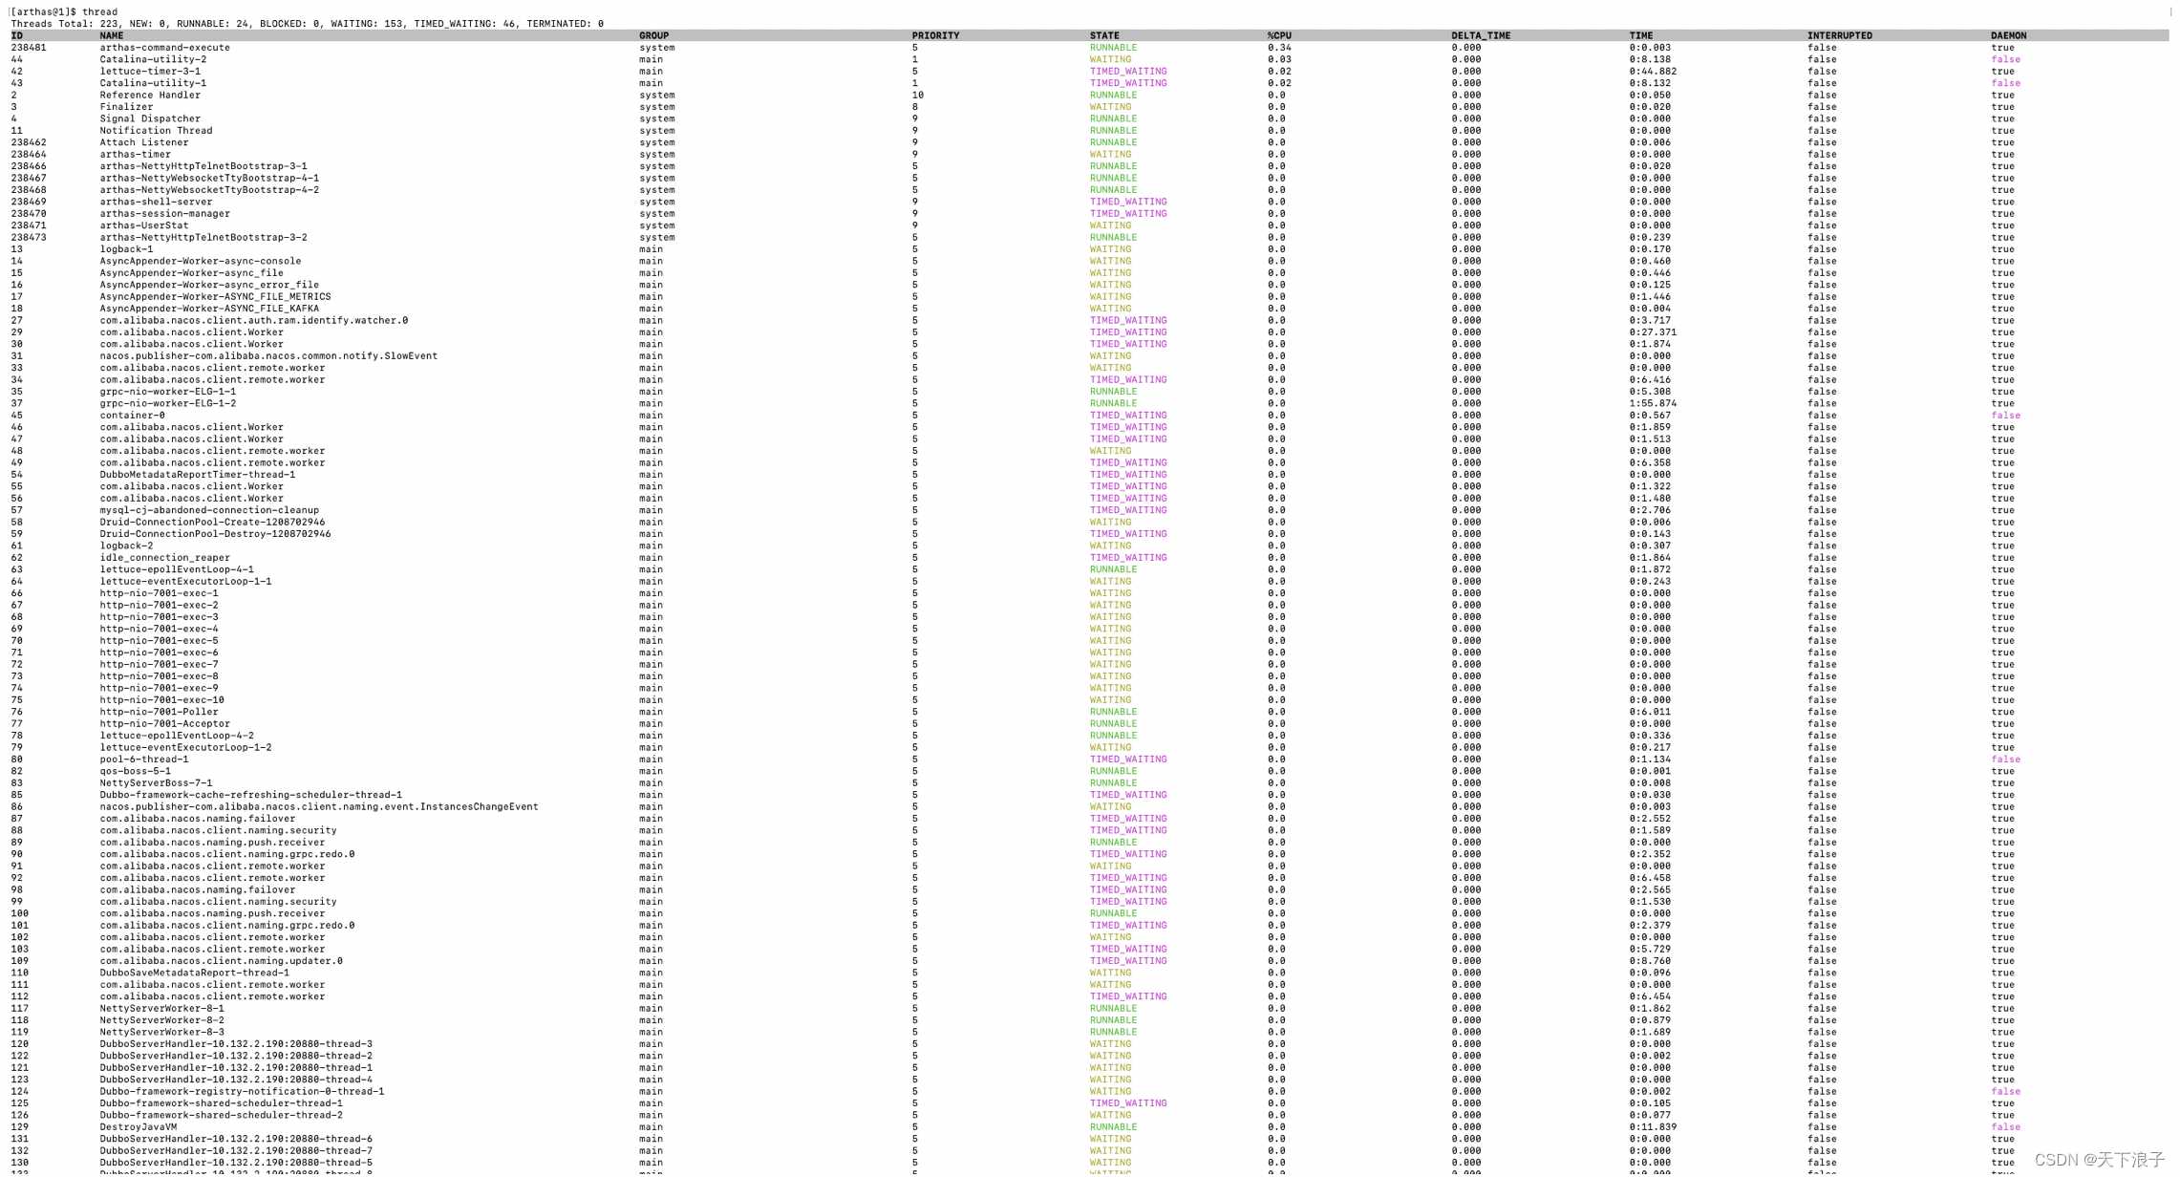Click Dubbo-framework-registry-notification-0-thread-1 name
The width and height of the screenshot is (2180, 1177).
(242, 1092)
